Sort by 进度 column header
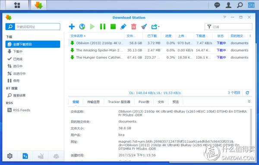The height and width of the screenshot is (165, 259). [x=168, y=36]
